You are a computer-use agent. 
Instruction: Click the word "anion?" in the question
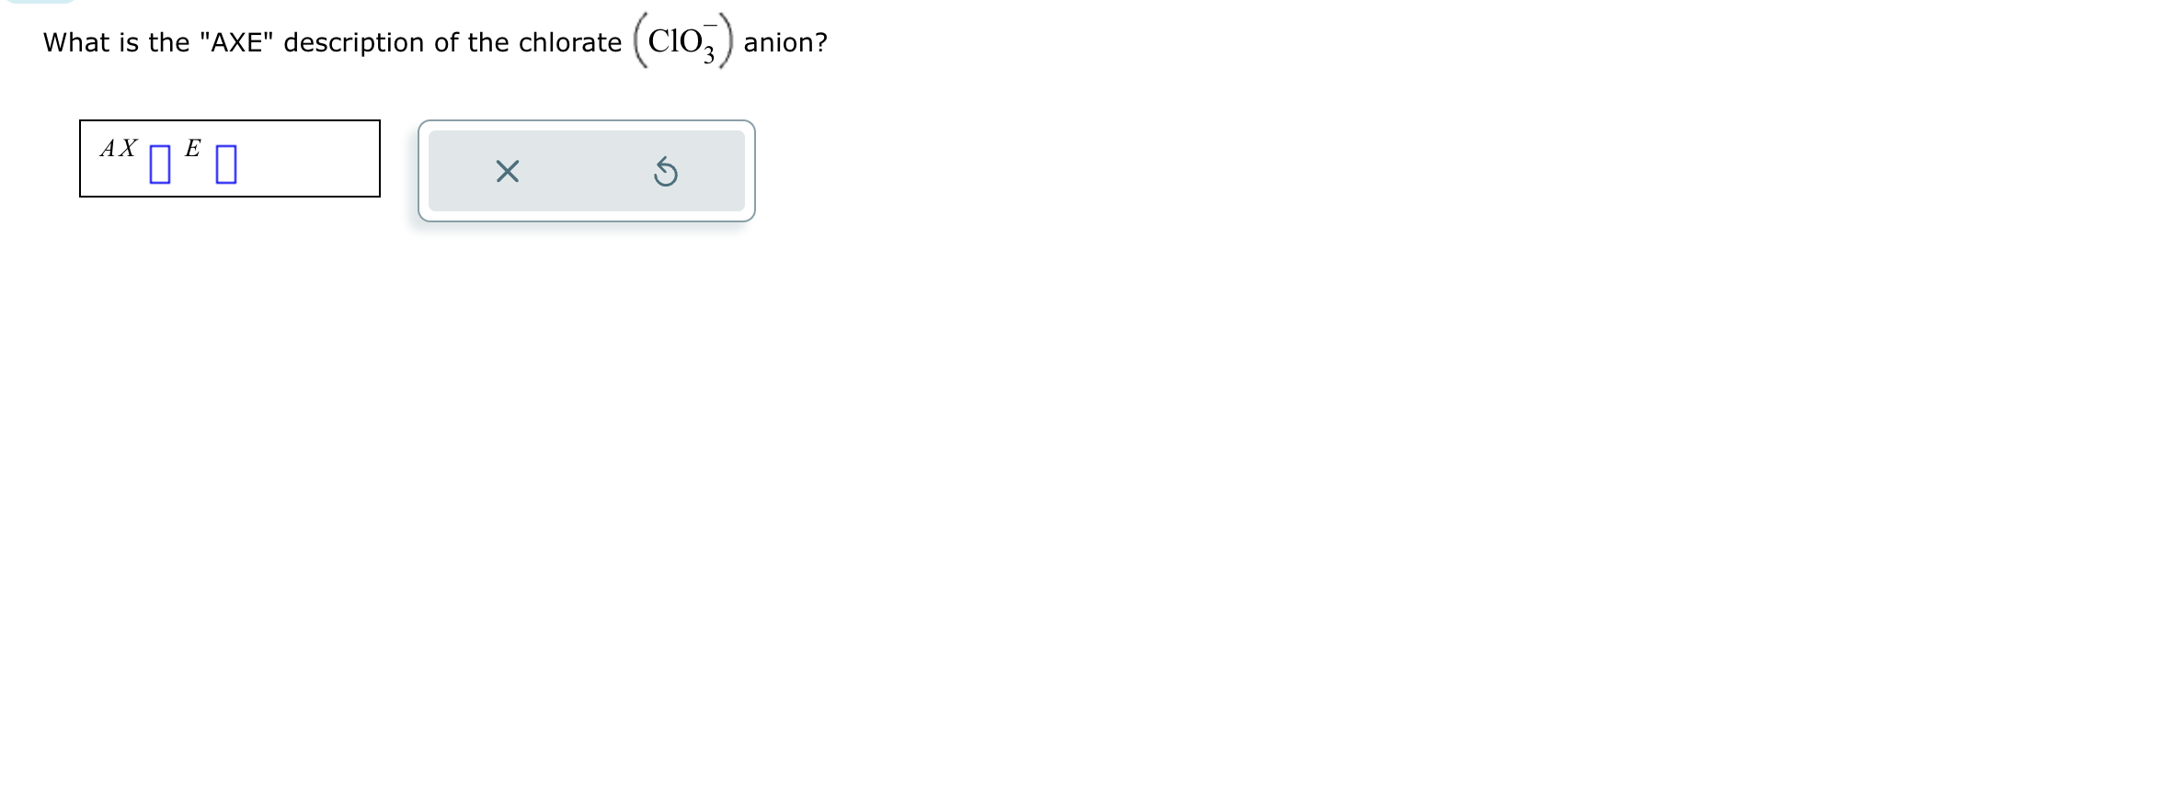[x=785, y=42]
